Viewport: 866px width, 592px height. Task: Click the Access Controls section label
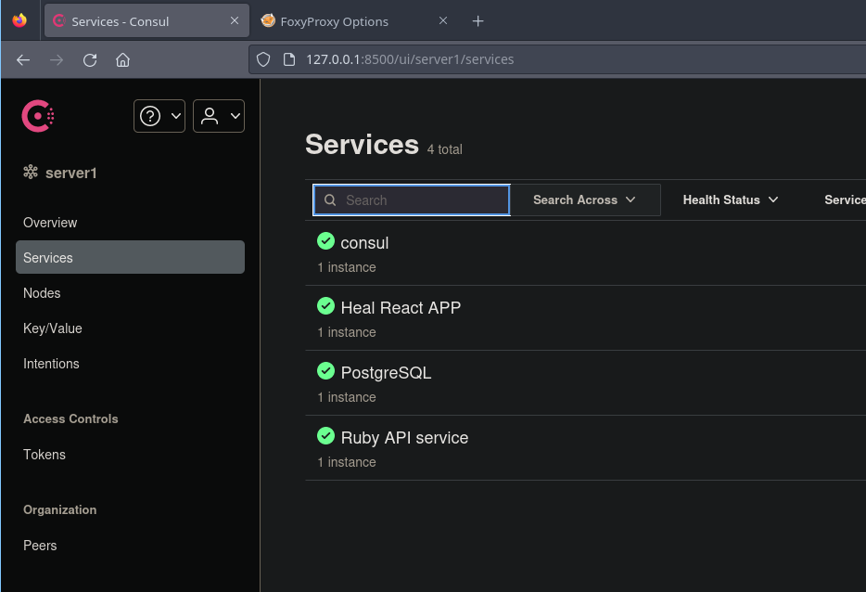point(70,419)
